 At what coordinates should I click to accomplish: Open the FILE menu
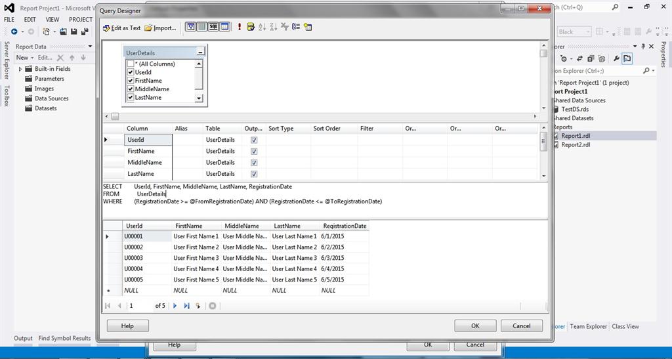[x=9, y=20]
